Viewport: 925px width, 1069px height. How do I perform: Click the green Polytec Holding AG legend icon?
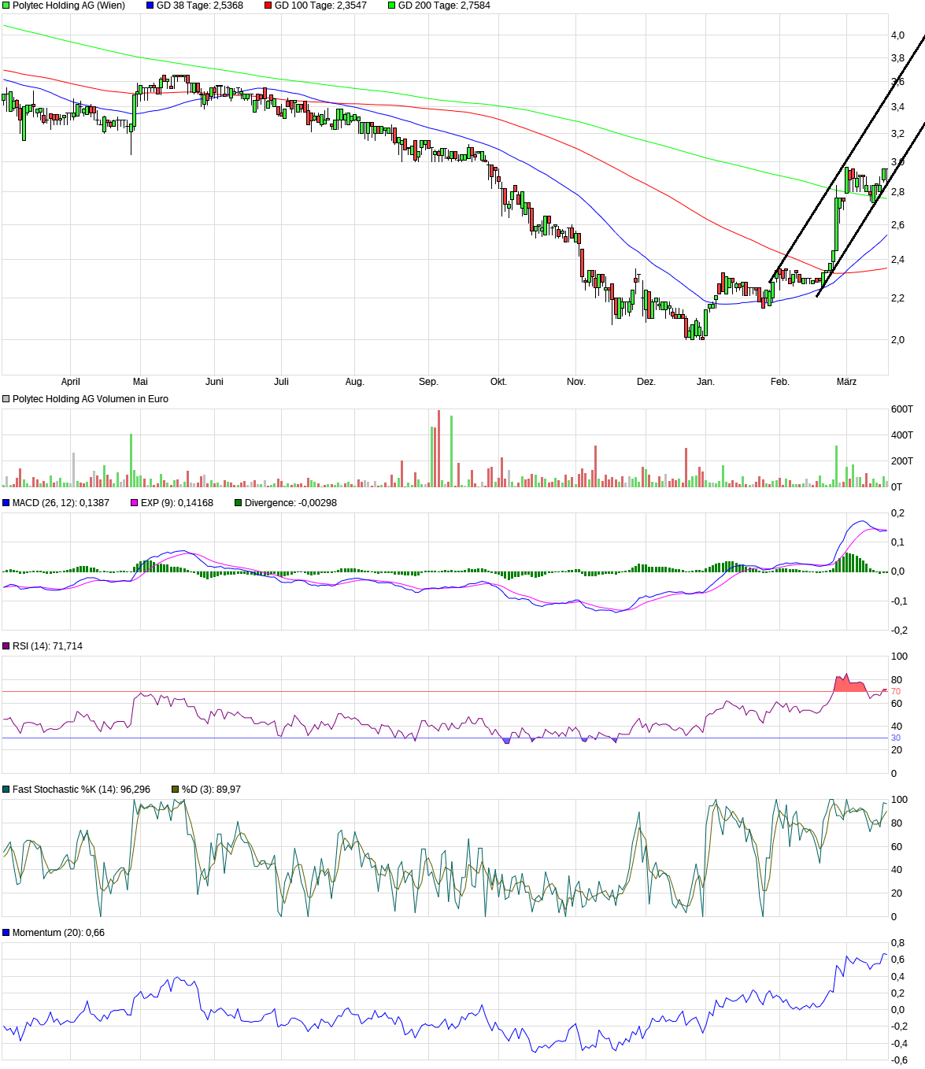click(x=6, y=6)
